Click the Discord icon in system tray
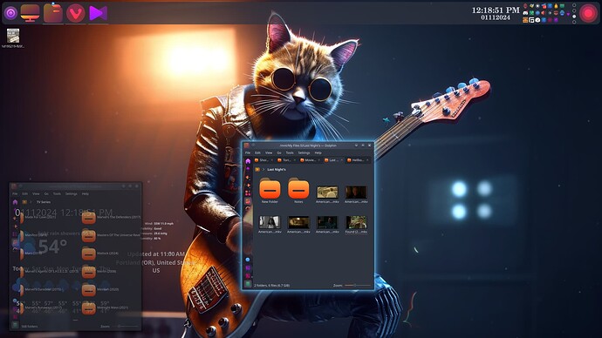This screenshot has width=602, height=338. [525, 13]
